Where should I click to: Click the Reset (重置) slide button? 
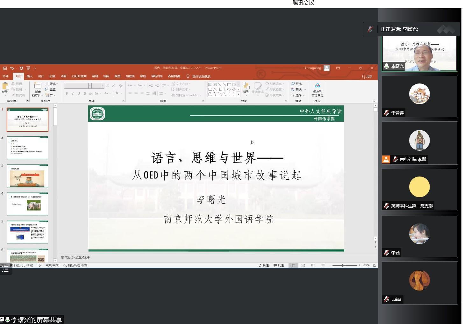pos(51,90)
